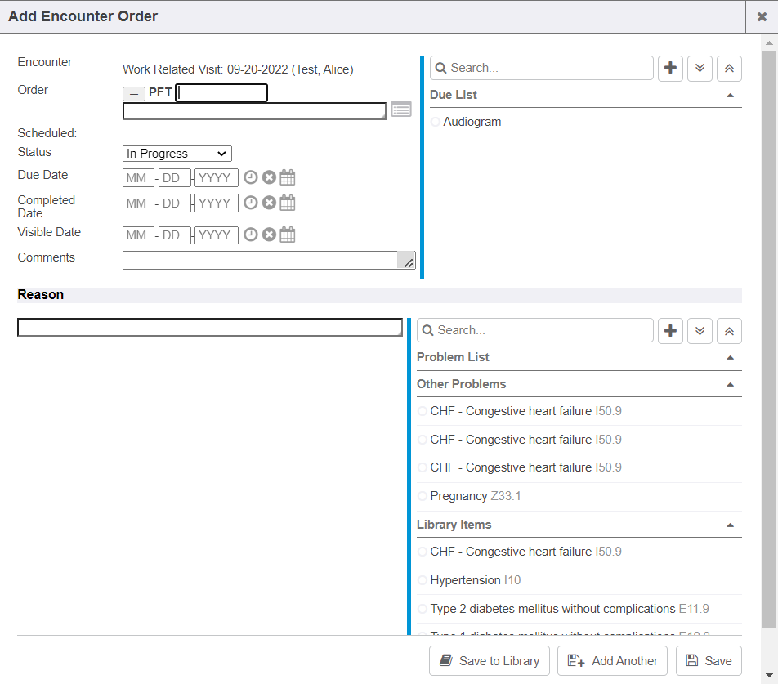Remove PFT order with minus button
This screenshot has height=684, width=778.
pyautogui.click(x=134, y=94)
